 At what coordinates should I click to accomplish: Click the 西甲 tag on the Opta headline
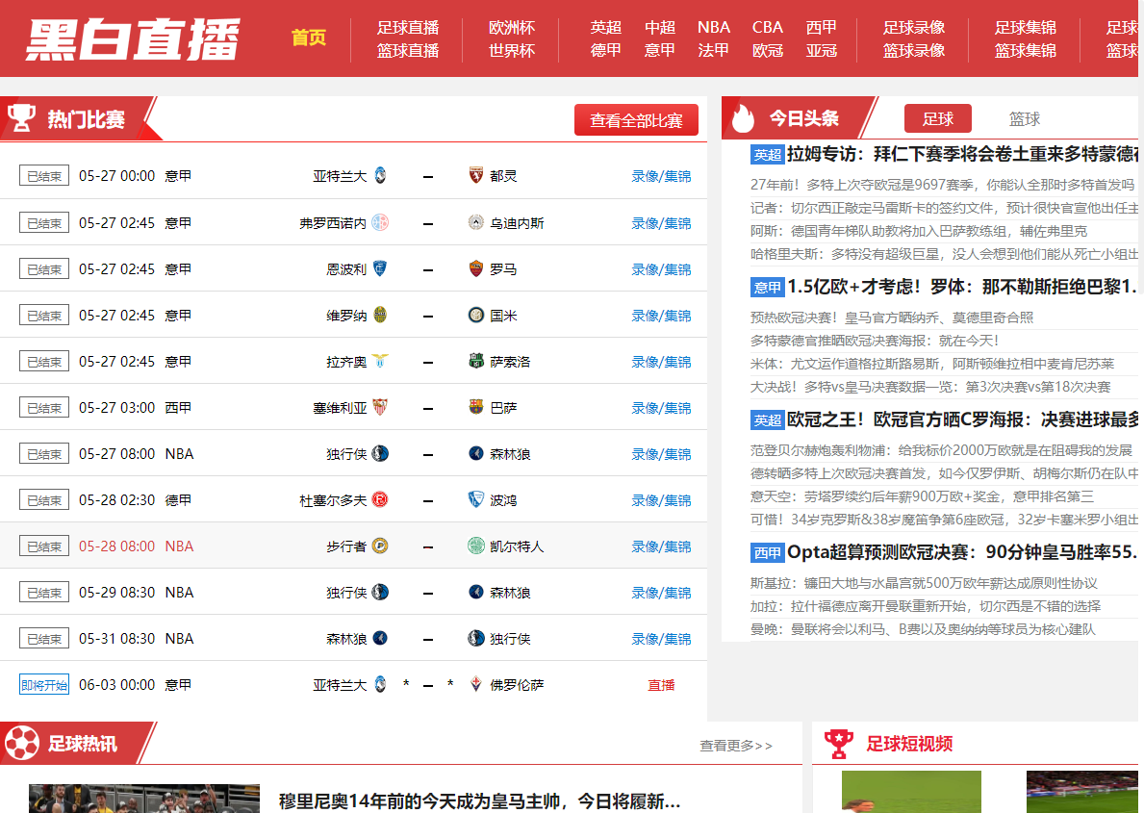click(x=767, y=552)
